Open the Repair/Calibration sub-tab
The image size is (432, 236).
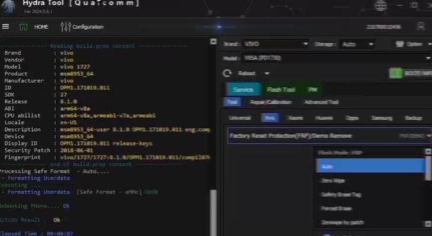click(271, 102)
